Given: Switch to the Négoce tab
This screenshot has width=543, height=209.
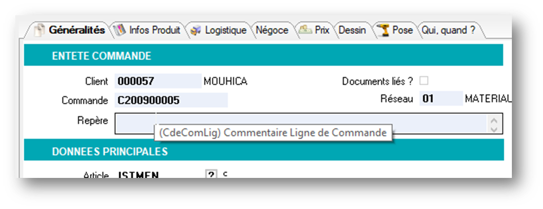Looking at the screenshot, I should [x=272, y=30].
